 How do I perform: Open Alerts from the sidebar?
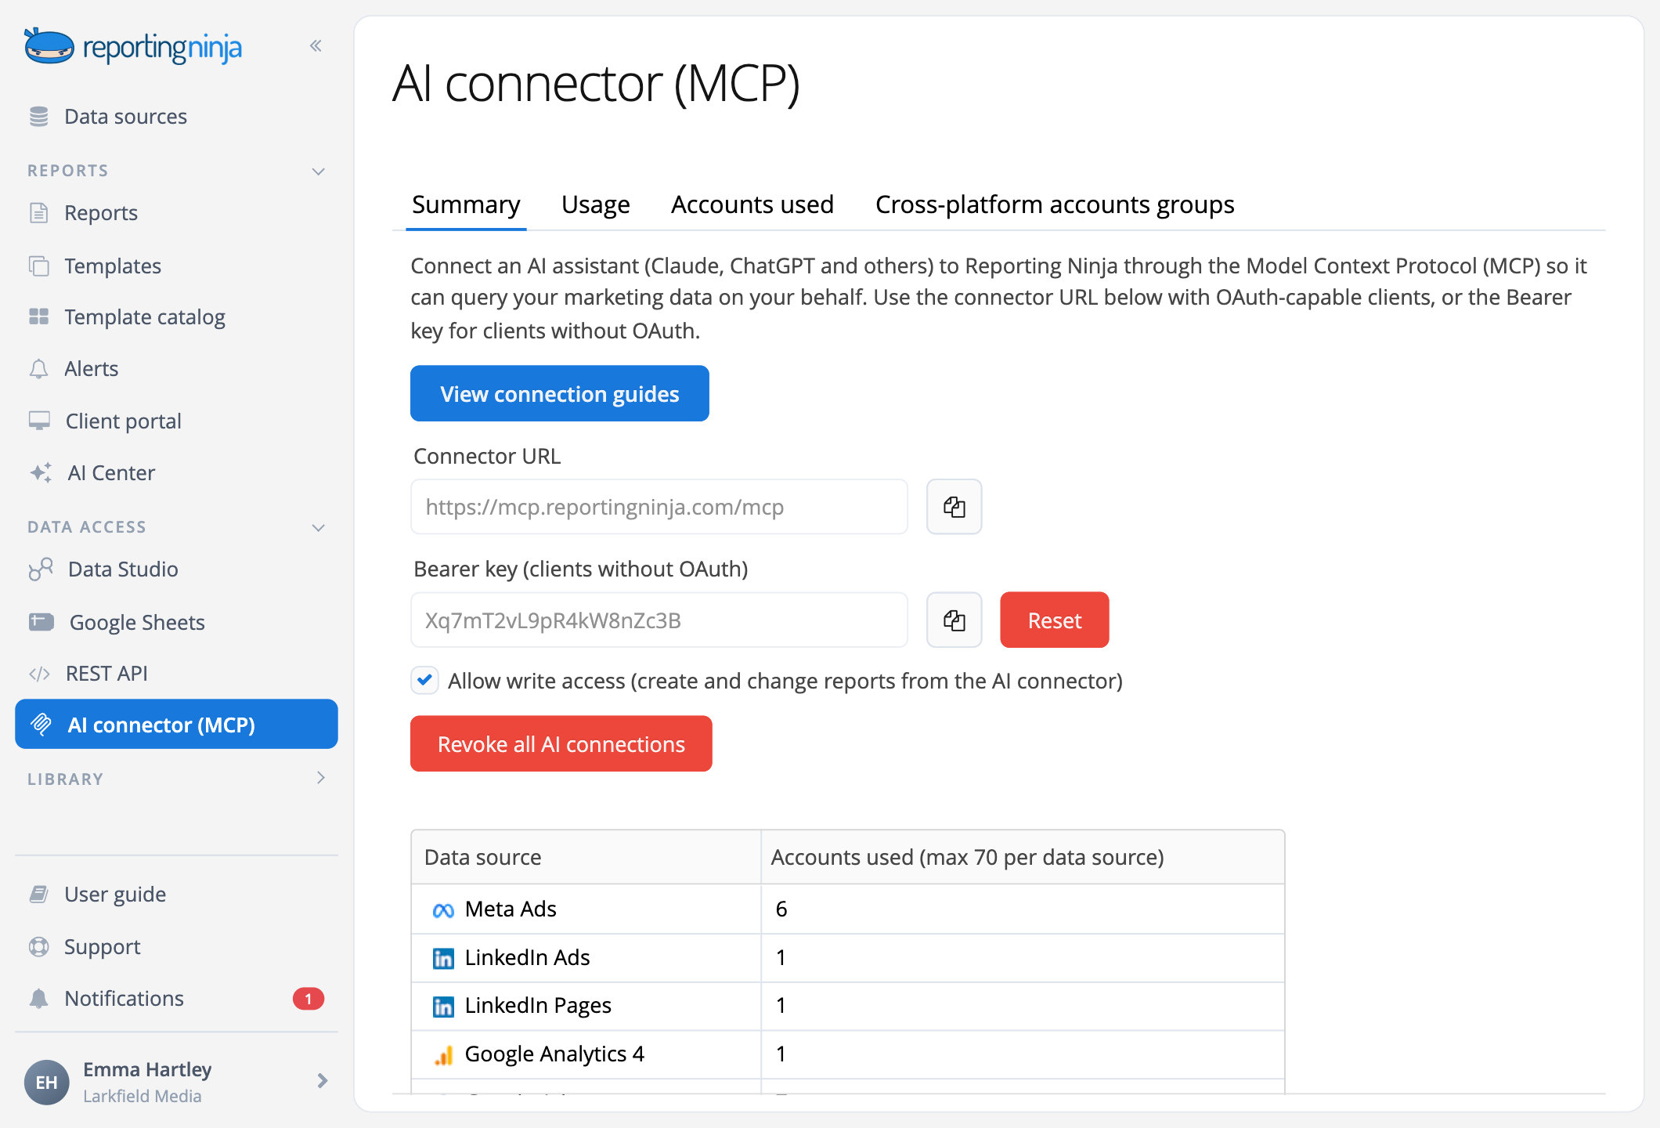91,369
